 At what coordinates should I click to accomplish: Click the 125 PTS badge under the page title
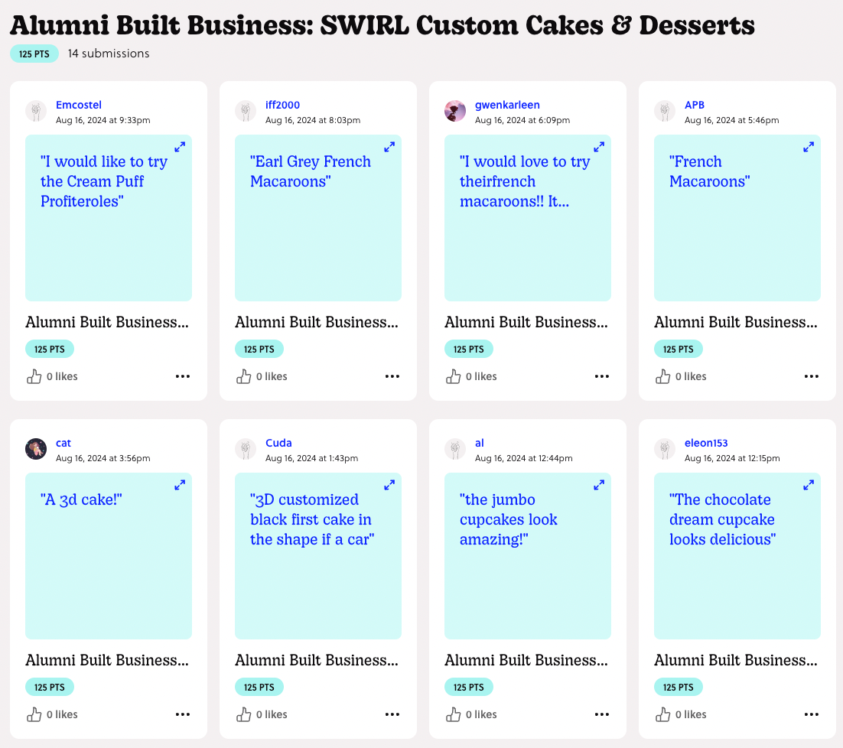tap(34, 54)
